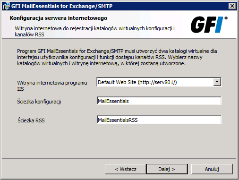239x180 pixels.
Task: Cancel setup with the Anuluj button
Action: click(x=212, y=169)
